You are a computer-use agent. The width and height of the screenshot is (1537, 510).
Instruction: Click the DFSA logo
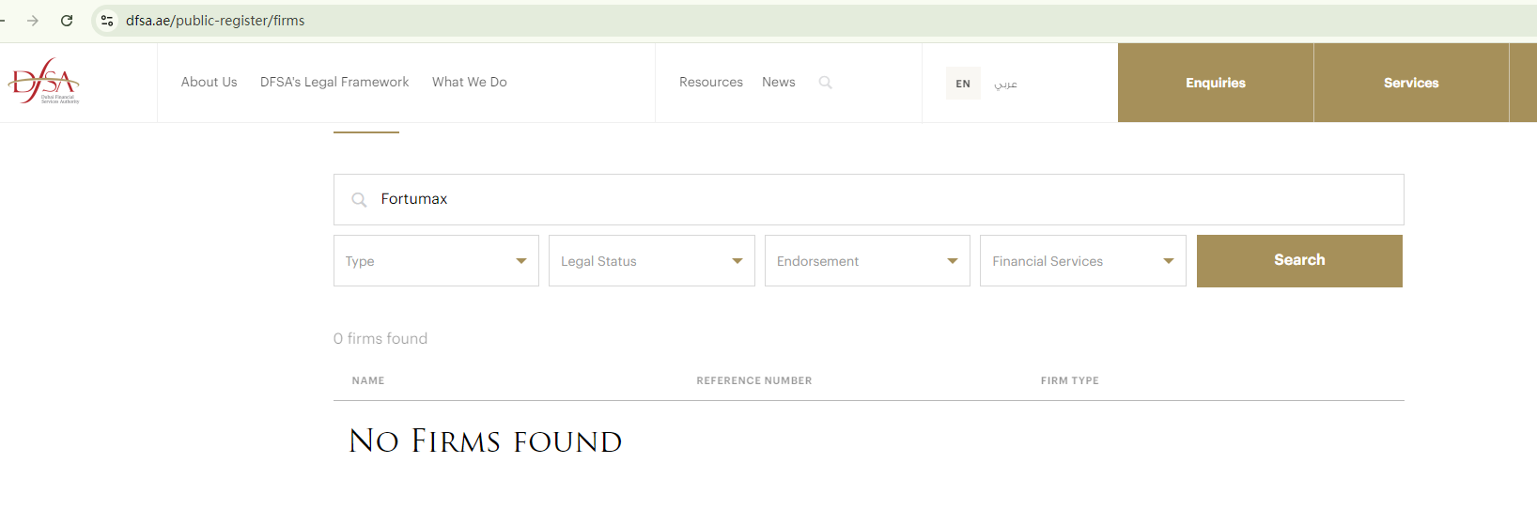tap(44, 82)
